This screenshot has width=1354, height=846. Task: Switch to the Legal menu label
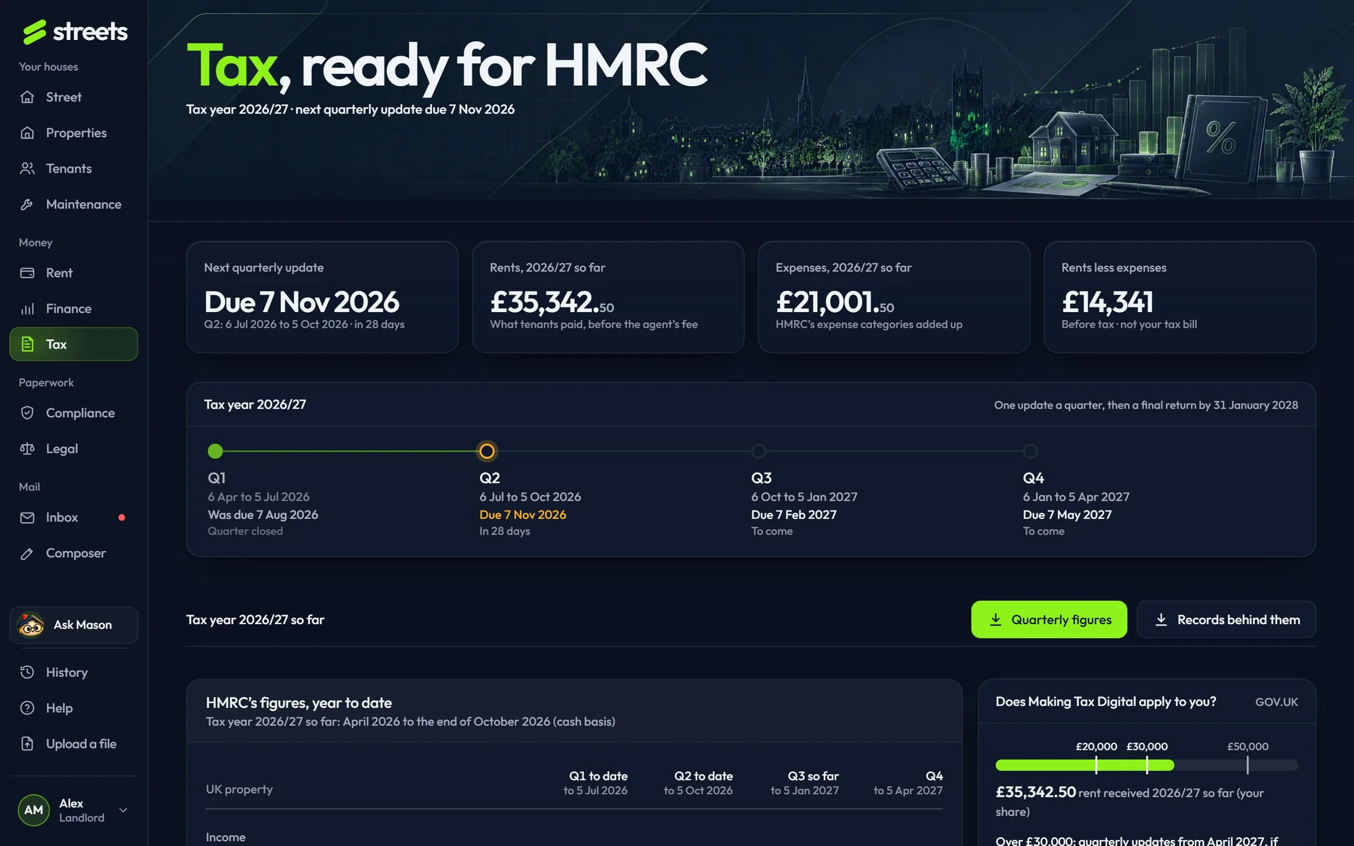[x=62, y=449]
